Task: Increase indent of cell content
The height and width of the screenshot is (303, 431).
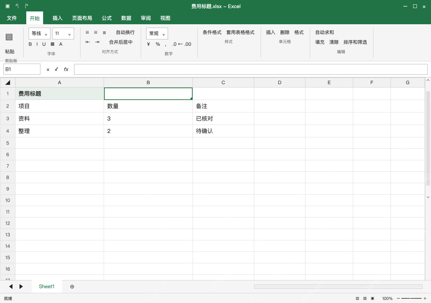Action: (x=97, y=42)
